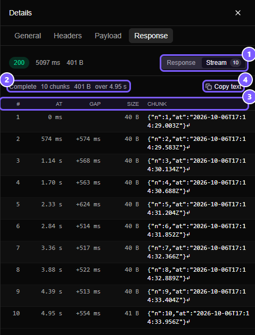Select chunk text ending 33.956Z
Image resolution: width=255 pixels, height=335 pixels.
coord(199,317)
